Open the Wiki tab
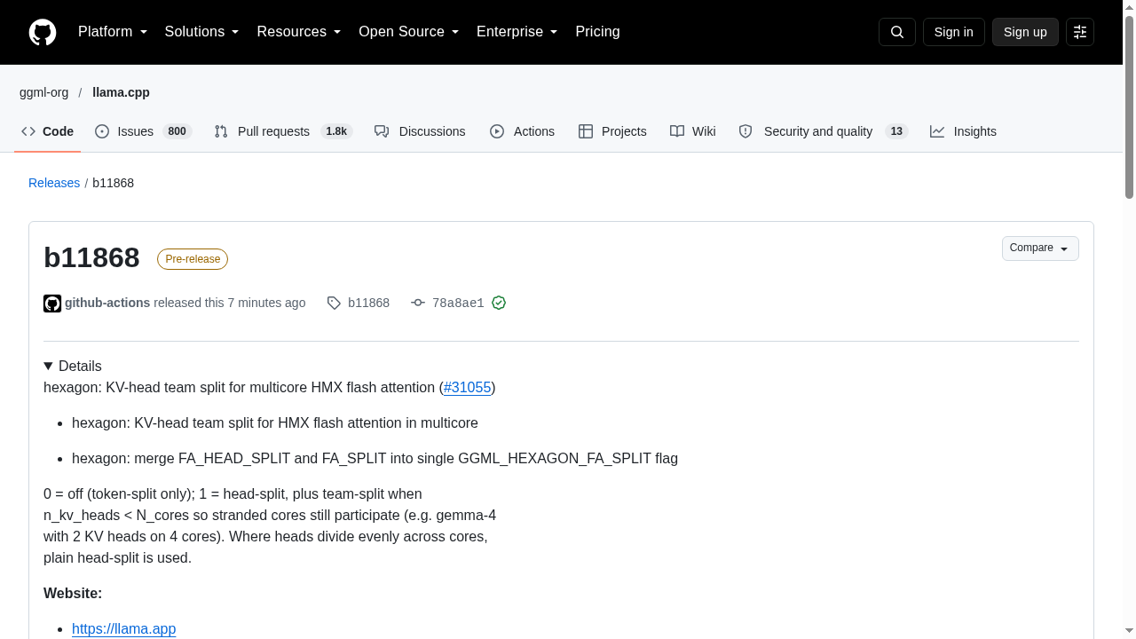 click(693, 131)
